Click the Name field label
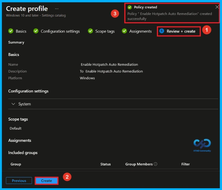The image size is (222, 190). (13, 64)
